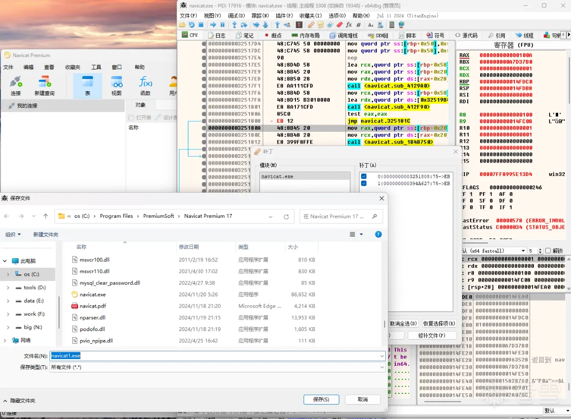Image resolution: width=571 pixels, height=419 pixels.
Task: Click the calculator icon in x64dbg toolbar
Action: click(x=392, y=25)
